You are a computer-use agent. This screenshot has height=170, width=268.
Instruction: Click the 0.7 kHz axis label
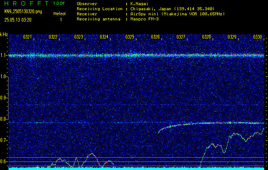coord(3,140)
